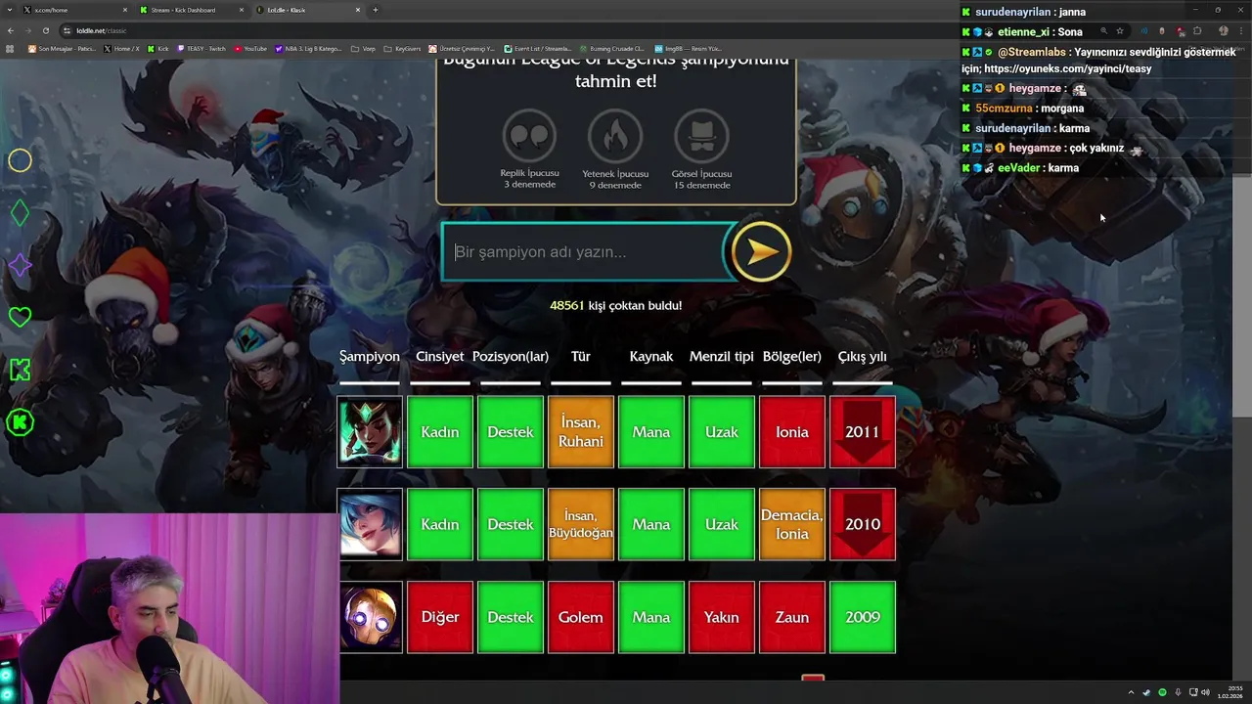
Task: Expand the KeyGivers bookmarks folder
Action: 403,48
